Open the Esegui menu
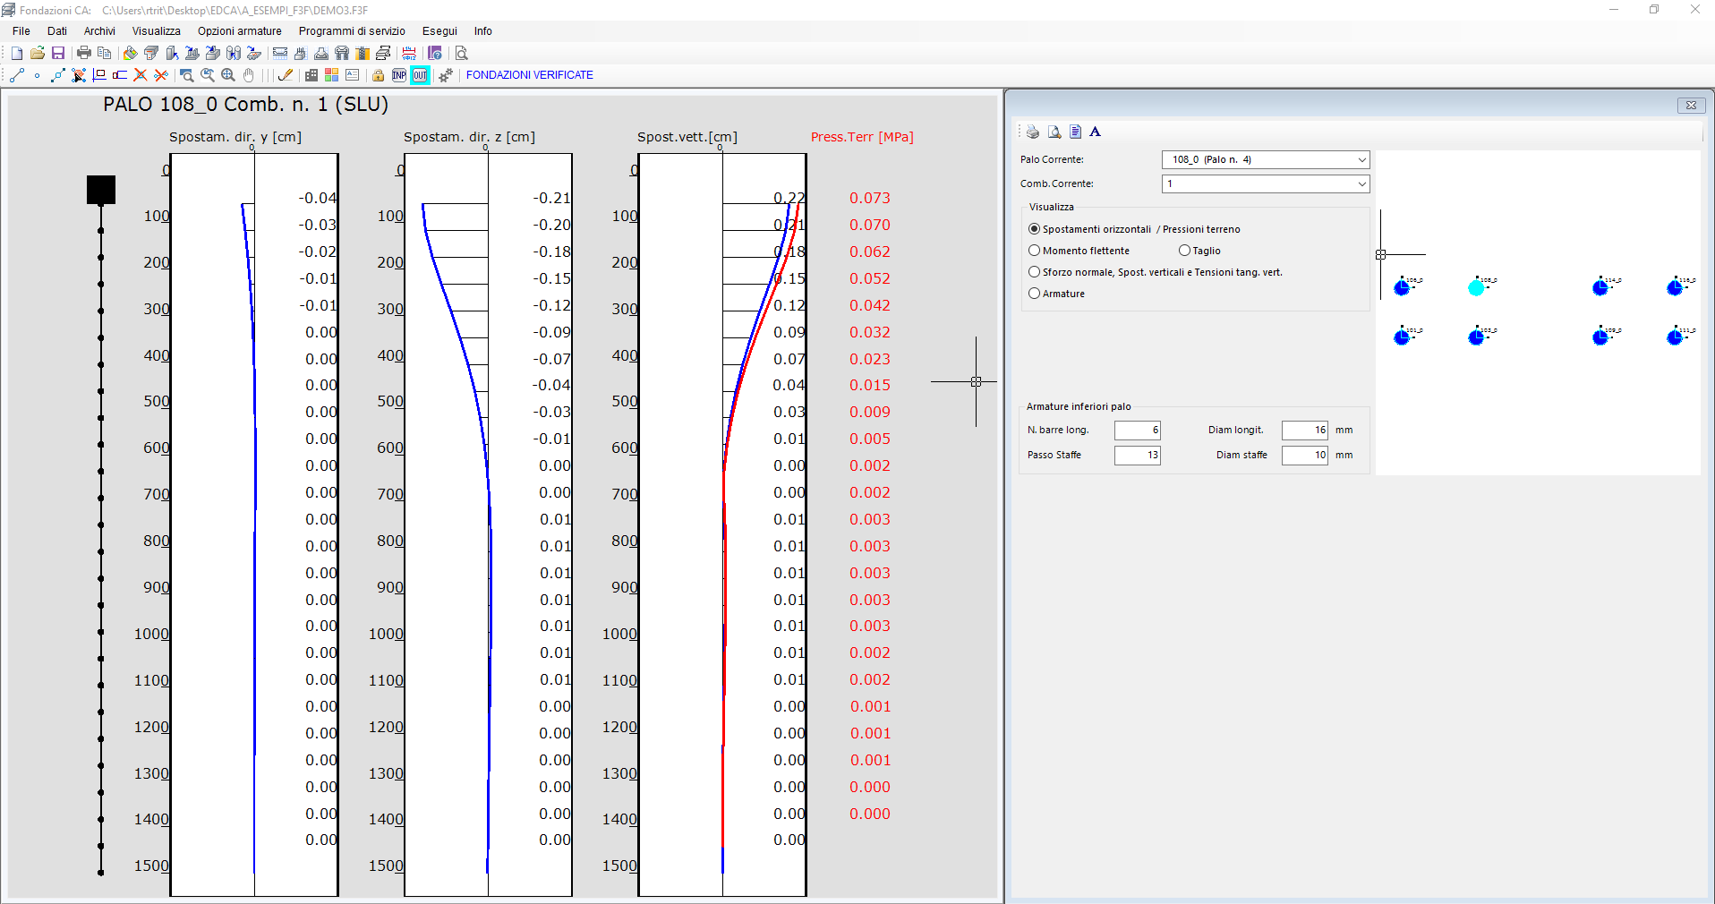 click(439, 31)
